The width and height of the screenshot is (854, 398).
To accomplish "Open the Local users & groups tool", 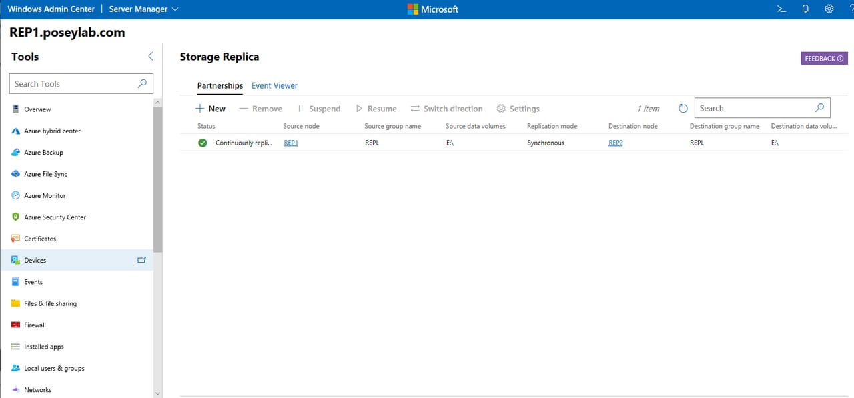I will [x=54, y=368].
